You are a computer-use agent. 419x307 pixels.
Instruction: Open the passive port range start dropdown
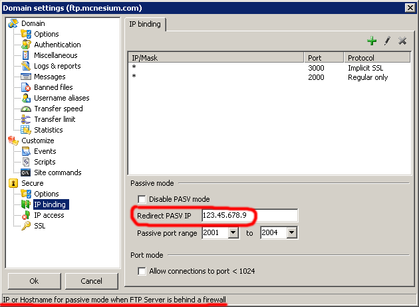point(233,233)
